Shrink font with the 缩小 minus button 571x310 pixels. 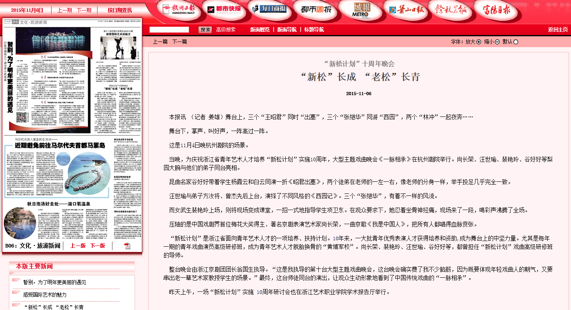497,42
